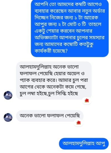Open sender's profile picture beside the long gray message
Viewport: 111px width, 153px height.
8,95
